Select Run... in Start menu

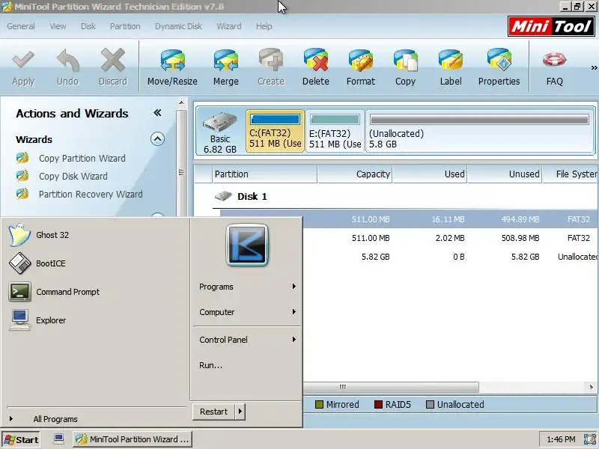[x=210, y=365]
